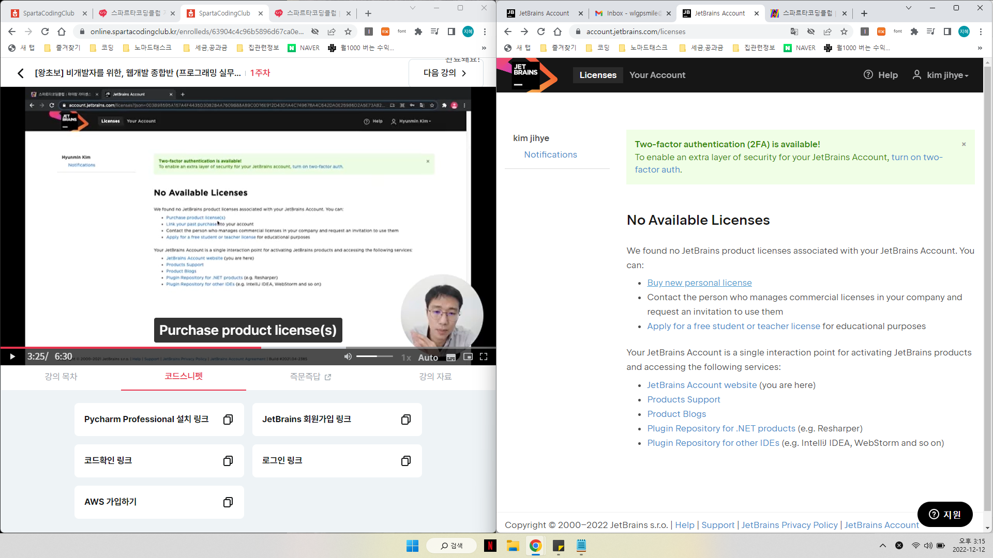Open the 강의 목차 tab
The image size is (993, 558).
[x=61, y=377]
